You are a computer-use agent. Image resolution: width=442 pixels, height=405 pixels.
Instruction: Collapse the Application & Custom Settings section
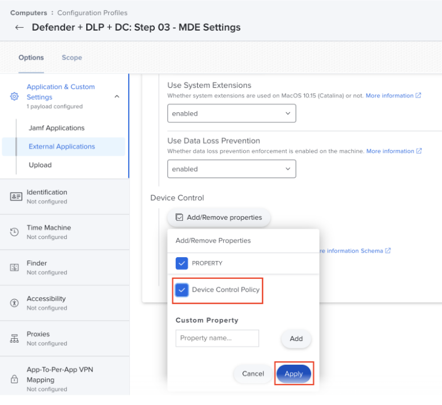117,96
